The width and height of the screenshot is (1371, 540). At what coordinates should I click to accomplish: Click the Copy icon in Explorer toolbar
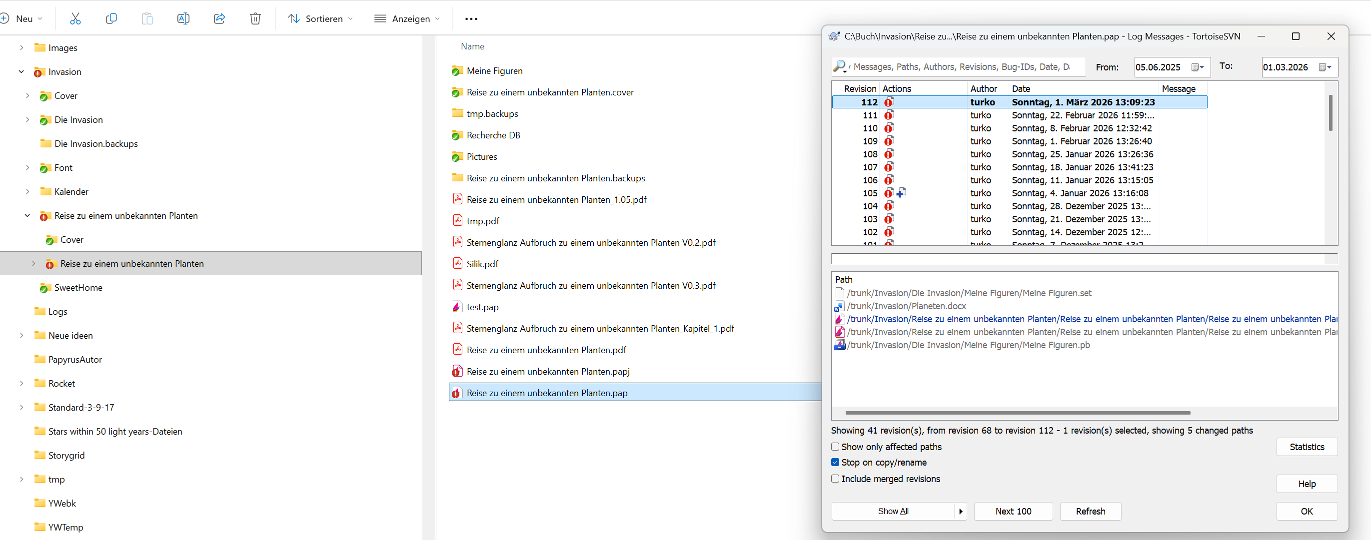(111, 18)
